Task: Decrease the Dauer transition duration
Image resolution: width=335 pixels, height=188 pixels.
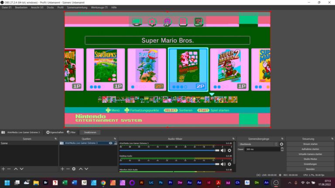Action: tap(282, 150)
